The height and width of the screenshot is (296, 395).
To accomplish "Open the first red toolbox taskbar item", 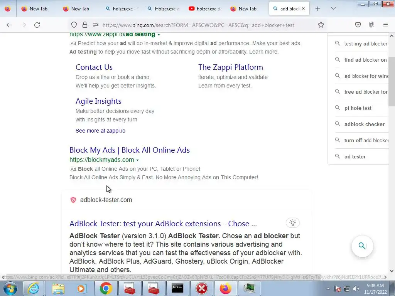I will coord(130,288).
